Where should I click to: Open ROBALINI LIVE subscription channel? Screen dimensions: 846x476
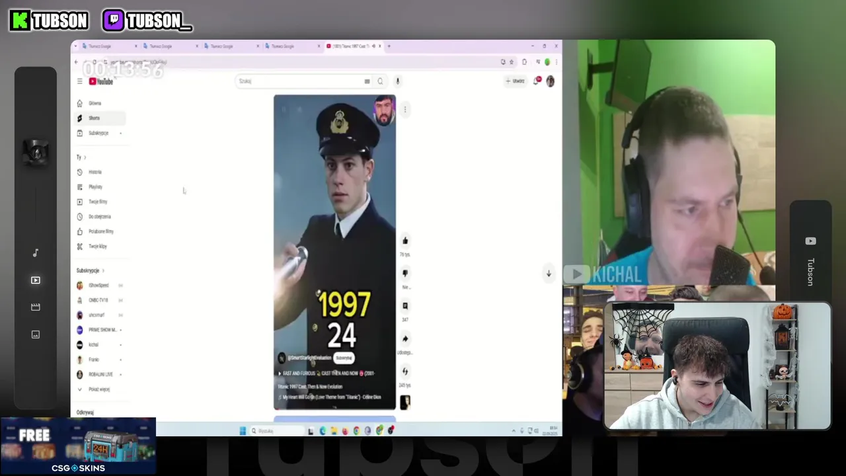[99, 374]
